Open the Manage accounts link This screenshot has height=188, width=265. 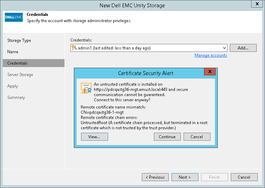[210, 55]
